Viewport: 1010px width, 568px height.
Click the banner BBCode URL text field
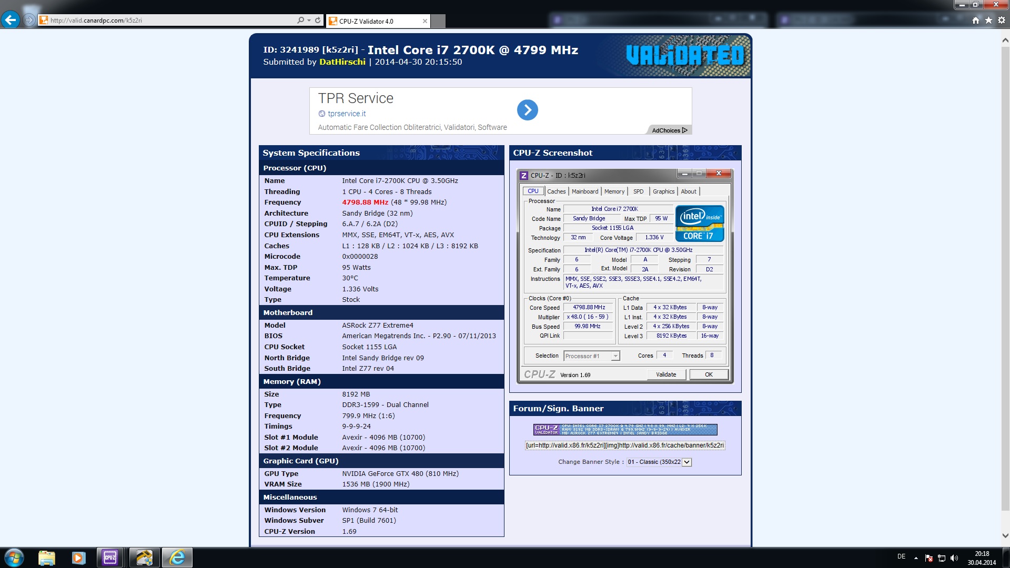[625, 445]
